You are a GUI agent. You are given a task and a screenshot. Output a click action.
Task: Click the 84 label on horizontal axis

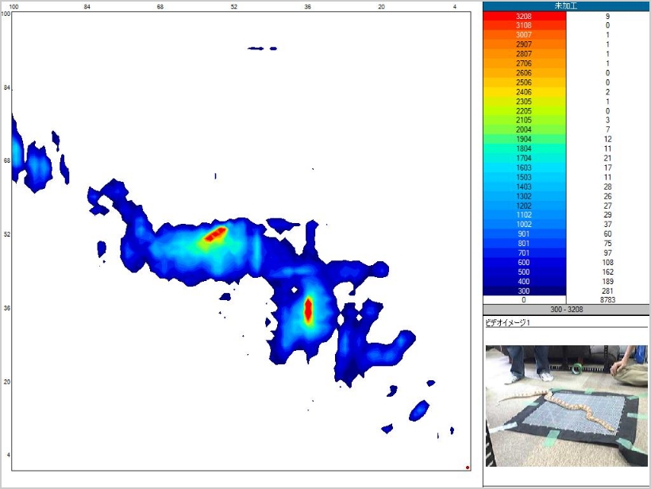click(x=87, y=7)
